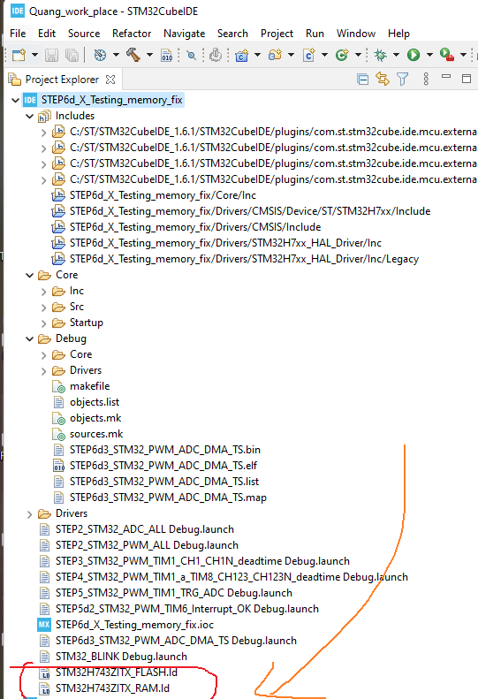Minimize the Project Explorer view

pos(446,77)
